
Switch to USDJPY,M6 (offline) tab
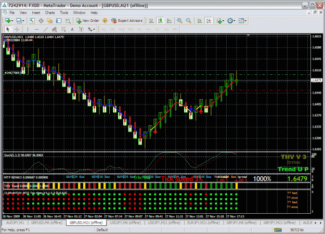[125, 223]
